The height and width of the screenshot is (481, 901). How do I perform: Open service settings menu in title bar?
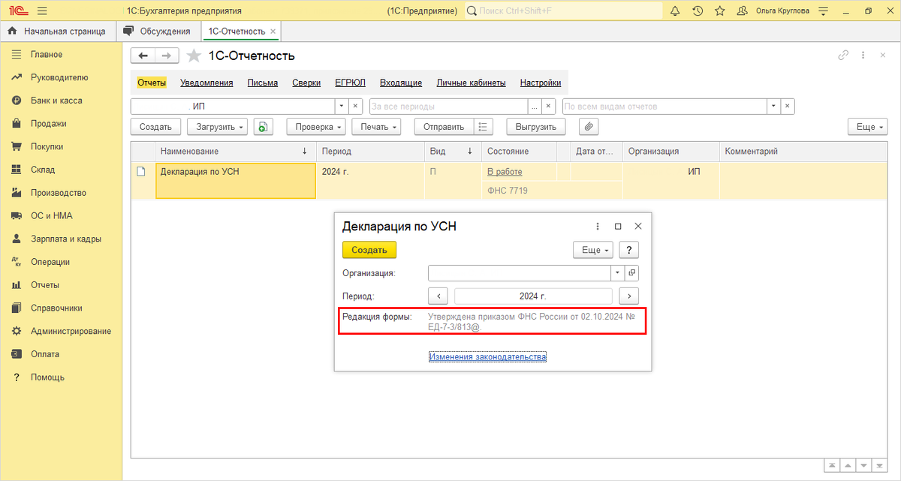click(x=824, y=11)
